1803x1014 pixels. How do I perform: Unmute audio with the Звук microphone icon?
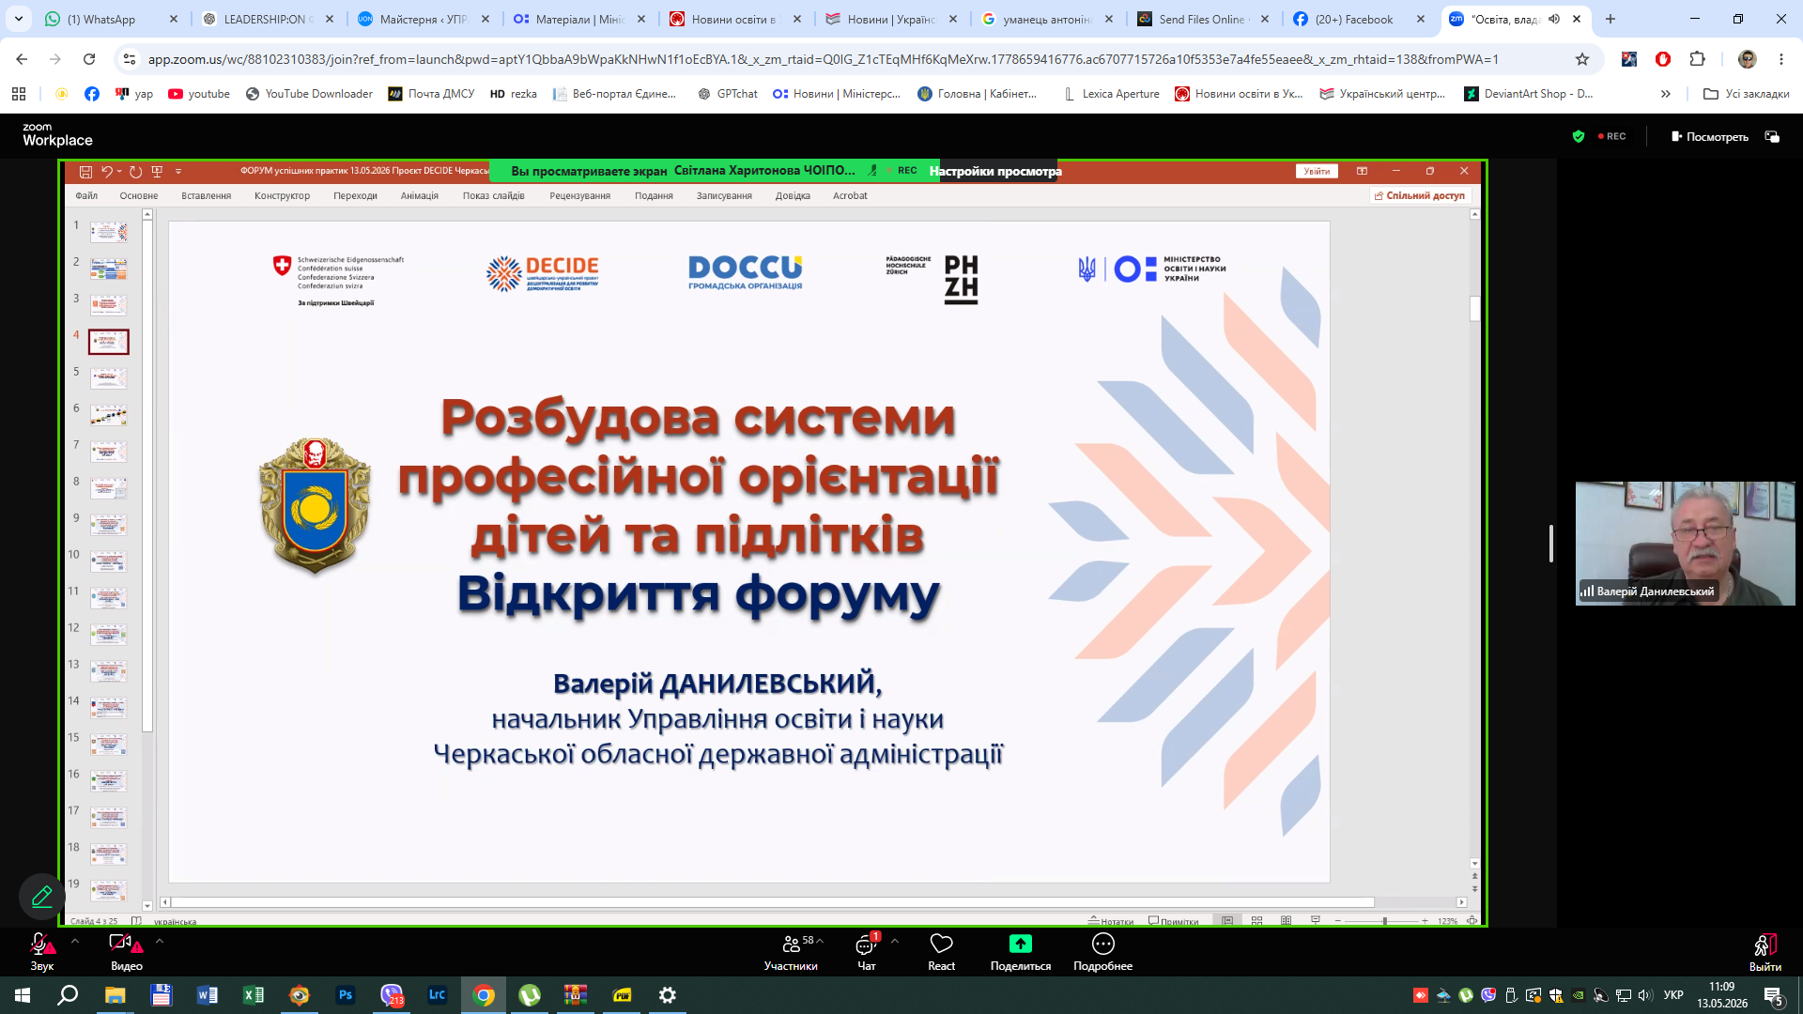point(41,944)
